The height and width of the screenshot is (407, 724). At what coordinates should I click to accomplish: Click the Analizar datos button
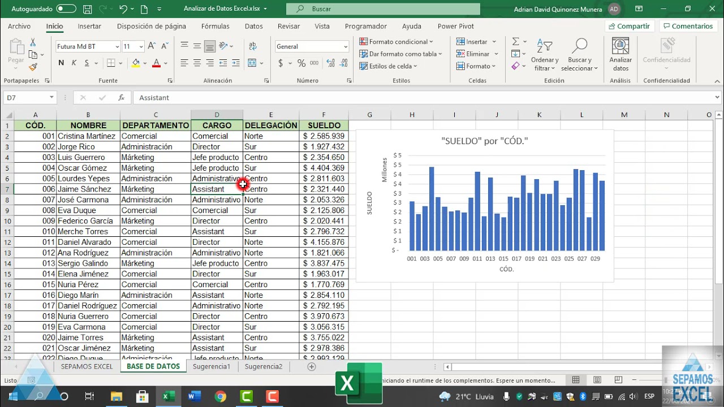[620, 55]
